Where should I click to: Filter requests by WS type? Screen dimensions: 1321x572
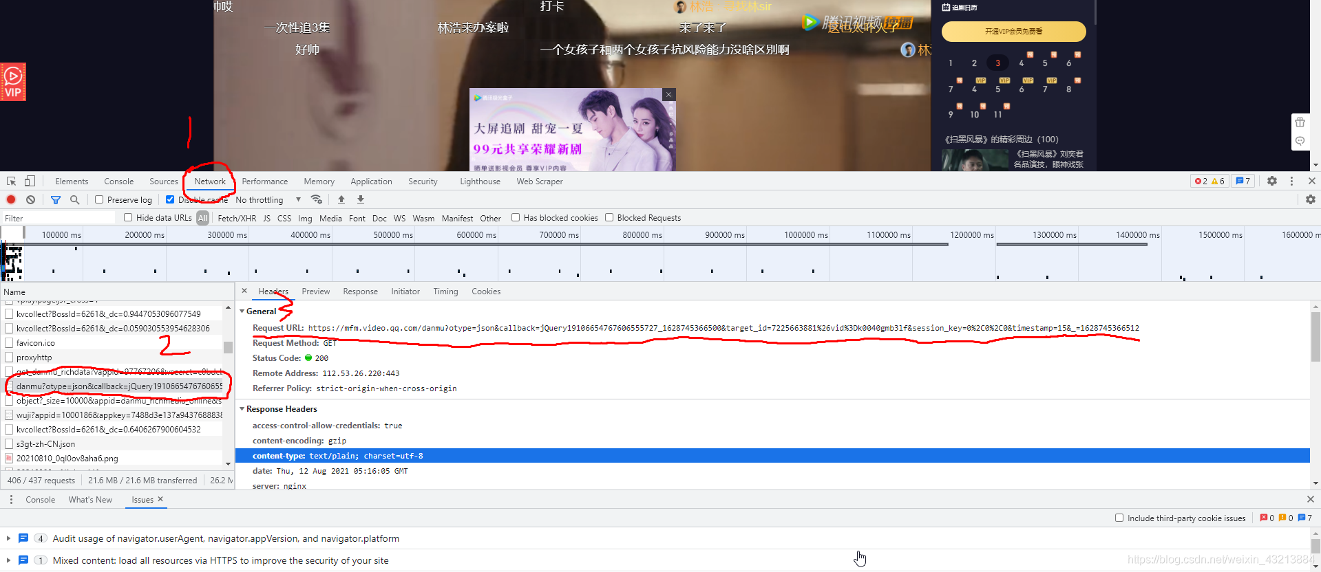399,218
